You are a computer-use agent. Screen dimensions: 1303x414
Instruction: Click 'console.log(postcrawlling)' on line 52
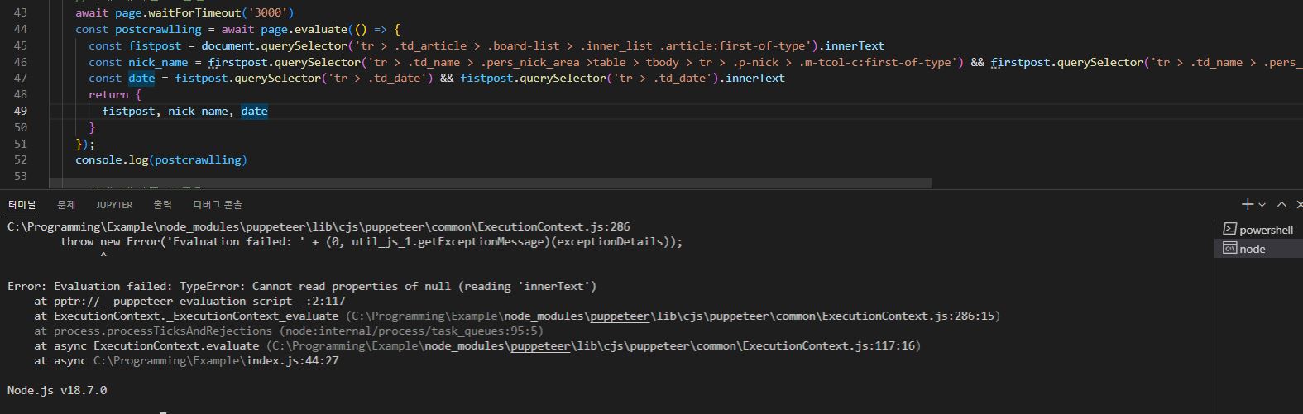(161, 159)
